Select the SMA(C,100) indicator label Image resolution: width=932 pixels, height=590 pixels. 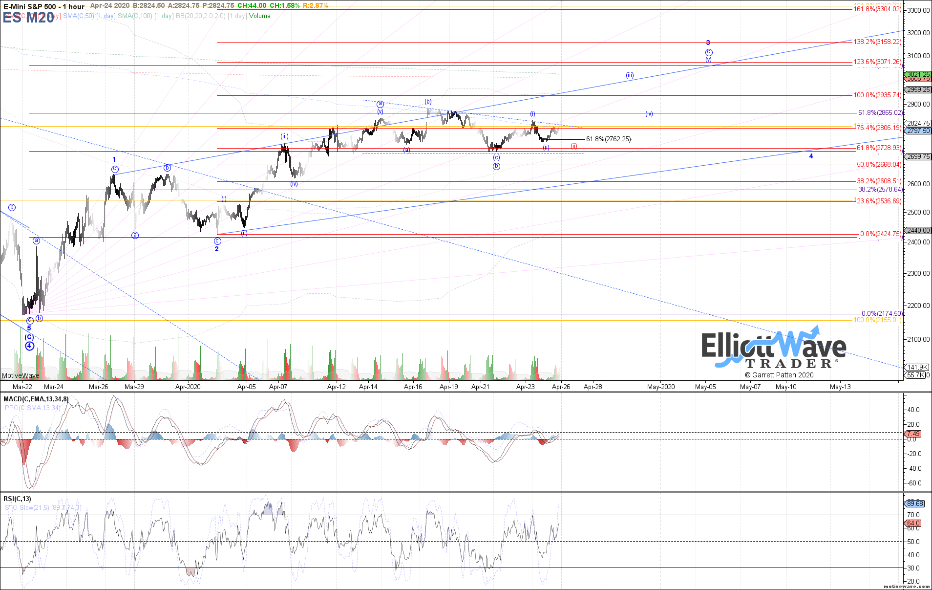[135, 16]
